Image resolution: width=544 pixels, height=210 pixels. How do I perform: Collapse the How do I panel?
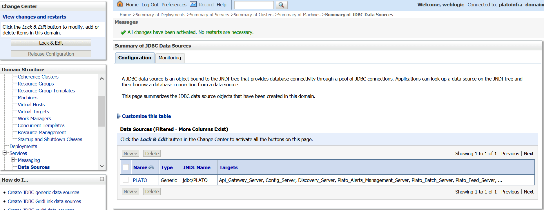coord(102,179)
